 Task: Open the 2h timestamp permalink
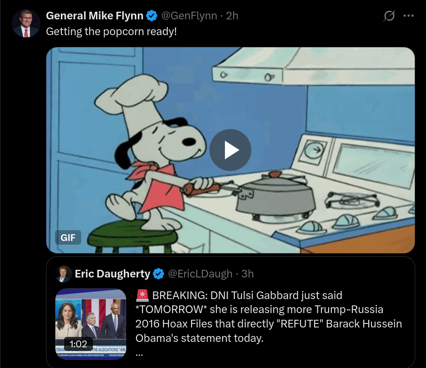pyautogui.click(x=232, y=16)
